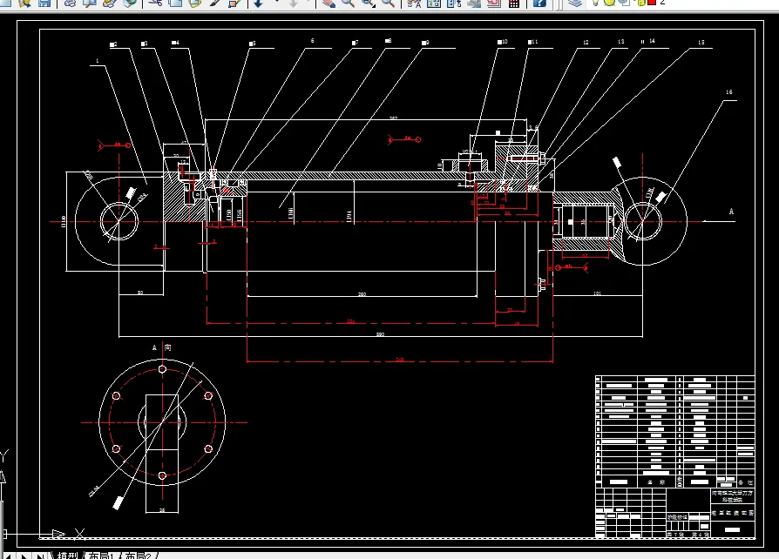This screenshot has height=559, width=779.
Task: Jump to last layout tab arrow
Action: coord(40,556)
